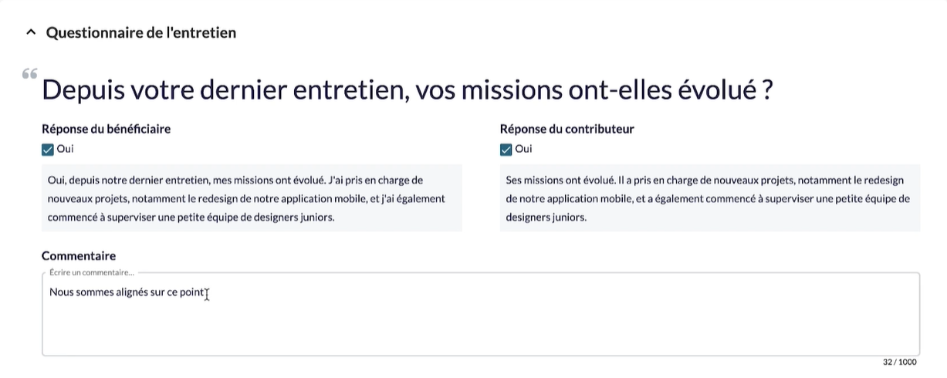This screenshot has width=947, height=378.
Task: Click the typed text "Nous sommes alignés sur ce point"
Action: point(127,292)
